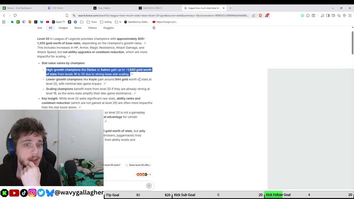Open the incogni.com bookmark

(165, 22)
